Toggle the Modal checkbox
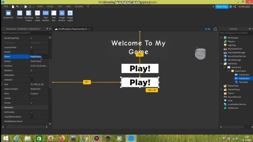This screenshot has width=253, height=142. click(32, 52)
